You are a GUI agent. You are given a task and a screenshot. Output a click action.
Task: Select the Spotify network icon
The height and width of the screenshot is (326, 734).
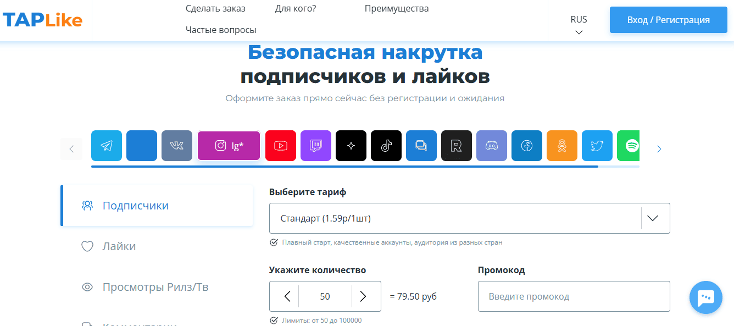pyautogui.click(x=629, y=146)
